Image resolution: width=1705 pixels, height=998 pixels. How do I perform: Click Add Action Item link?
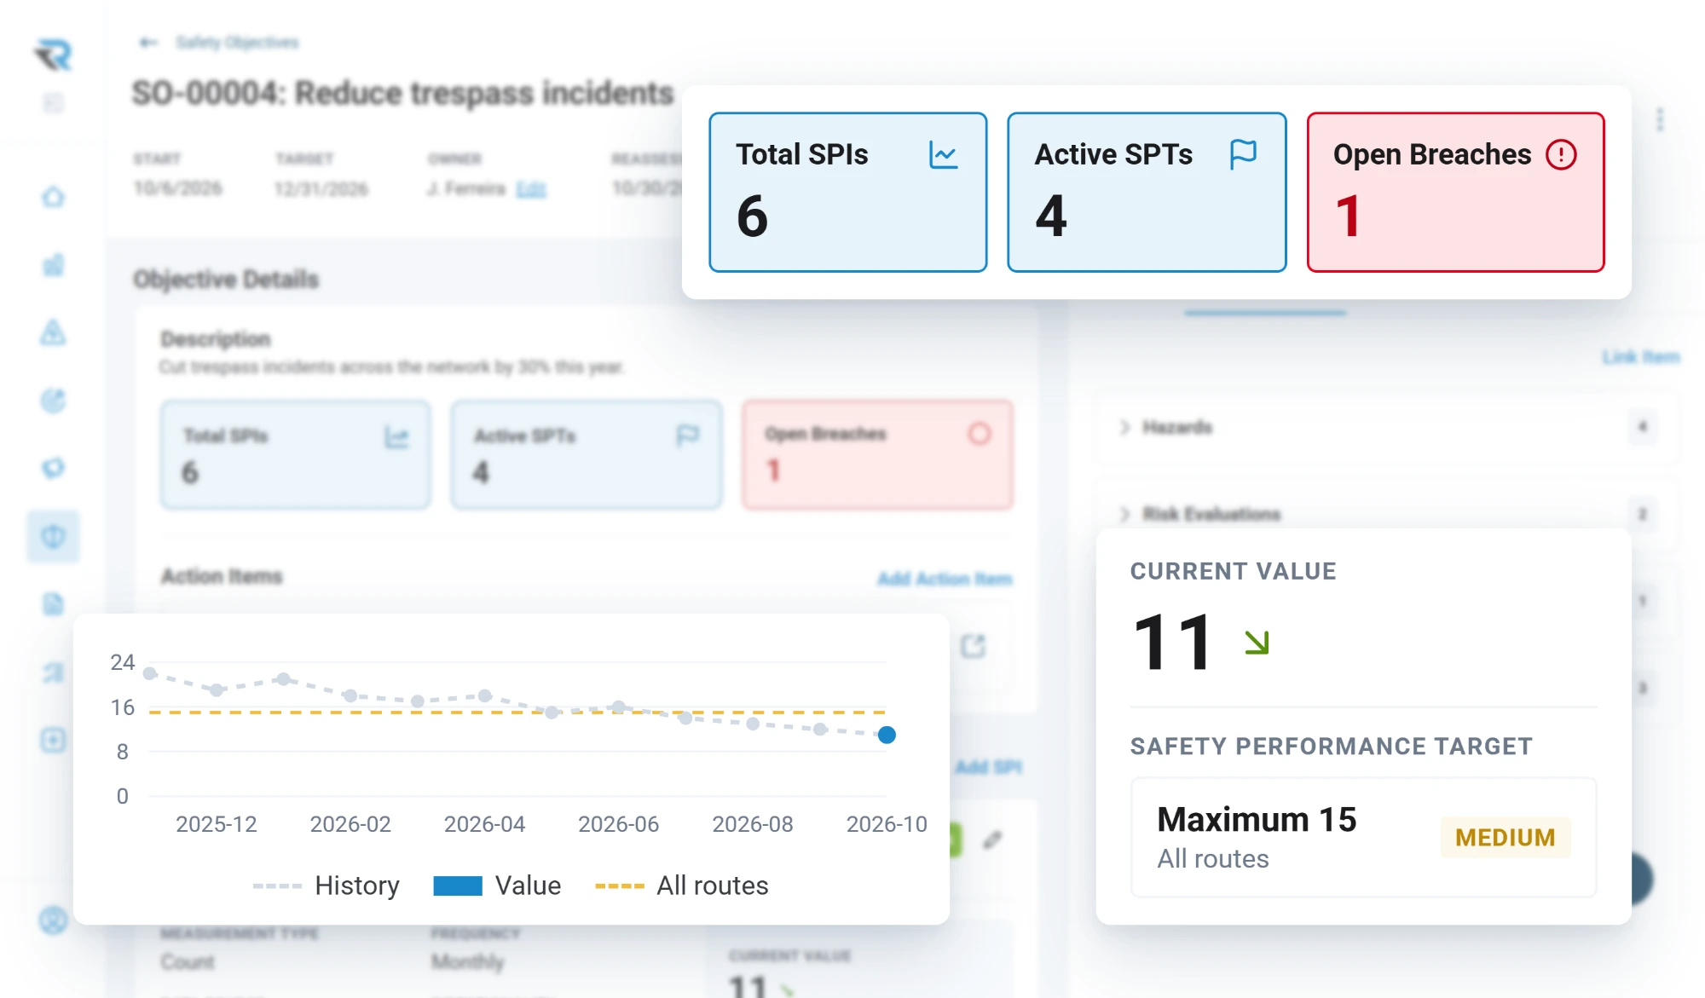coord(945,580)
